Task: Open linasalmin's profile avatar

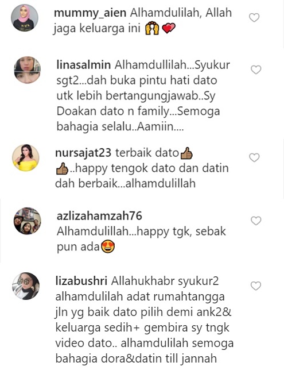Action: [x=27, y=70]
